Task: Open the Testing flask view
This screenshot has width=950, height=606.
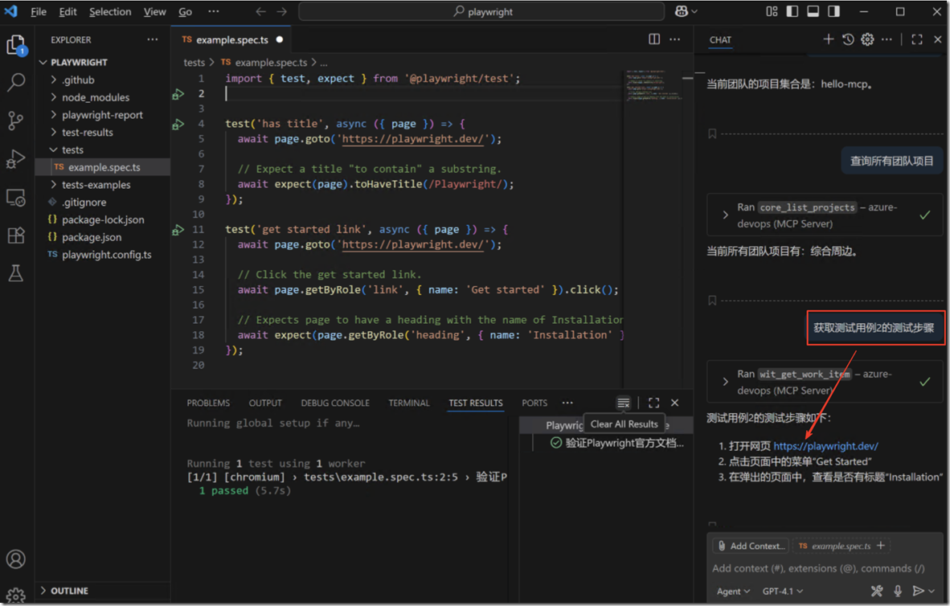Action: pos(16,273)
